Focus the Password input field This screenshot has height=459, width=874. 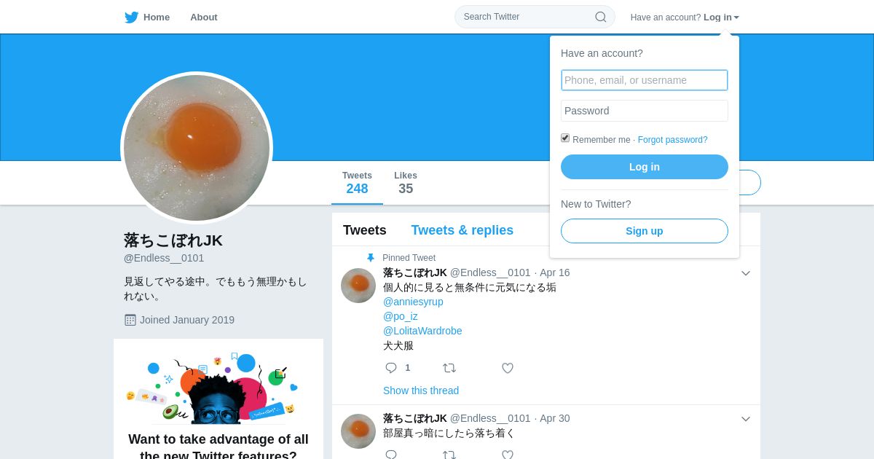point(645,111)
